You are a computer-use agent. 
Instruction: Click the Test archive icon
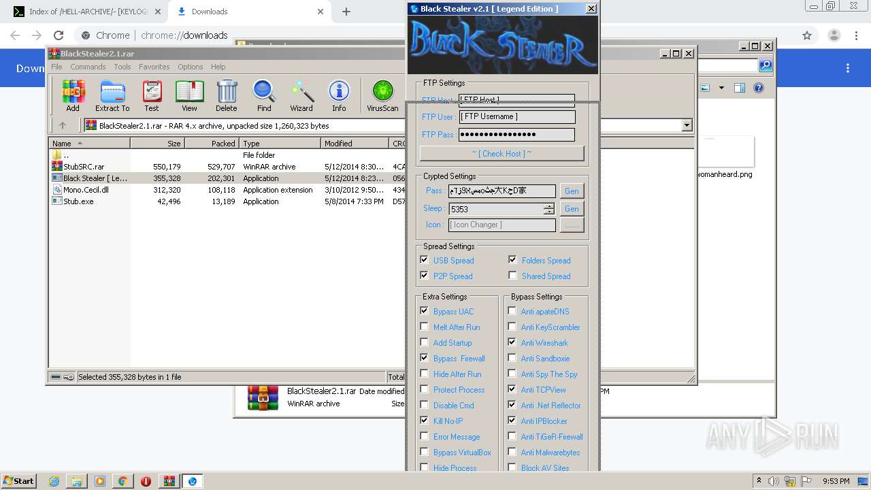(152, 95)
